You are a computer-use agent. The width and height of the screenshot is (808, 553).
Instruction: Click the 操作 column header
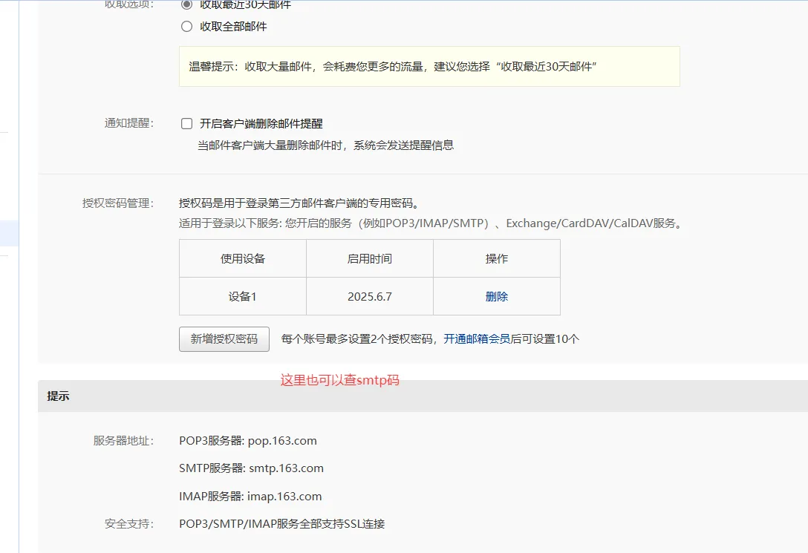(496, 259)
